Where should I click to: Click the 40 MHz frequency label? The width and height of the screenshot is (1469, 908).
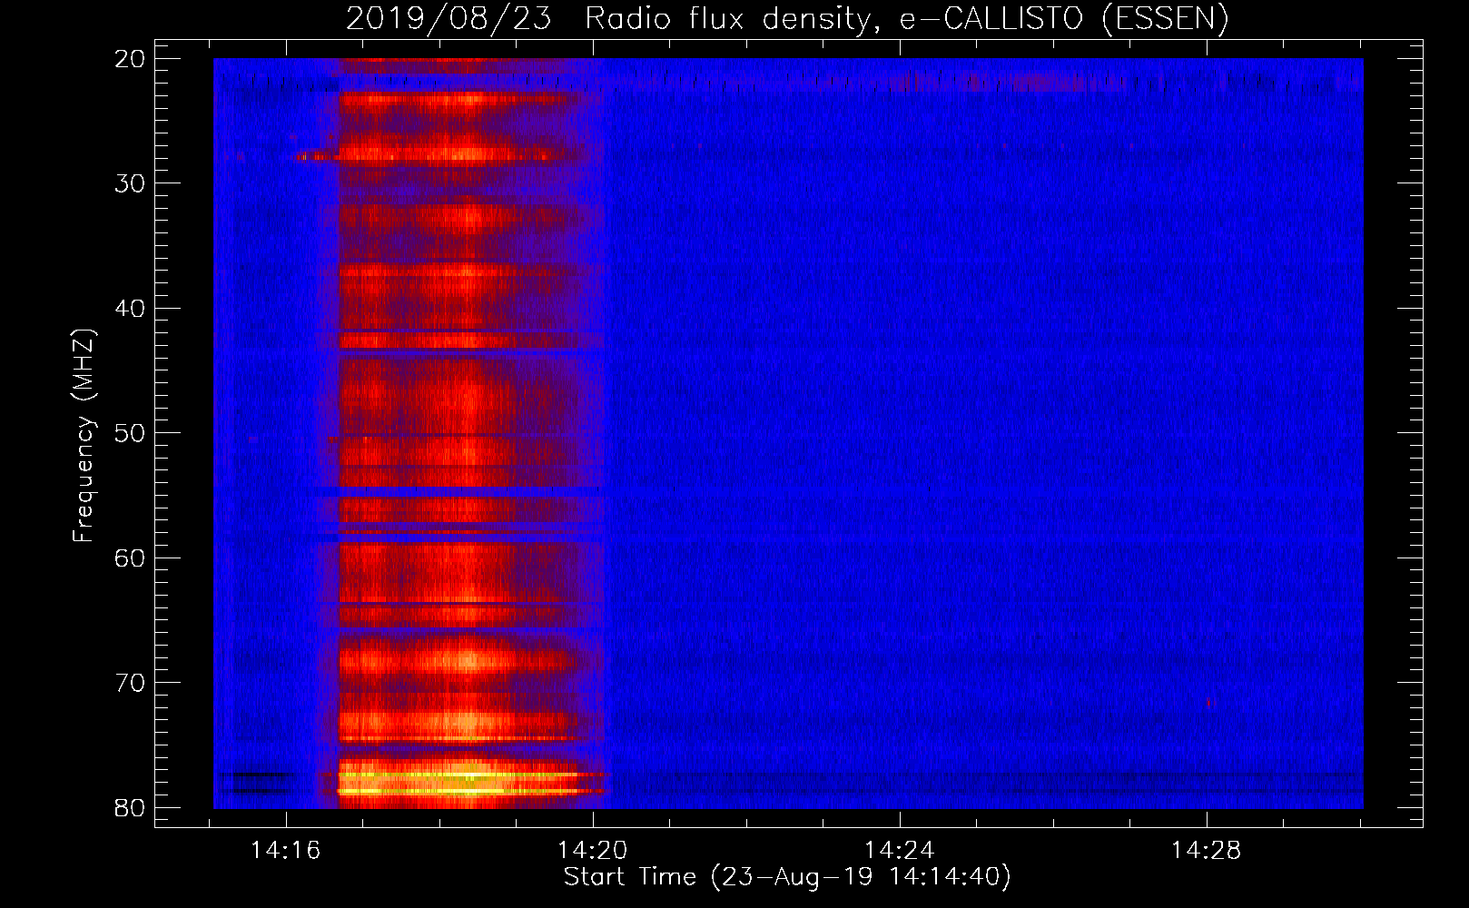(x=130, y=309)
